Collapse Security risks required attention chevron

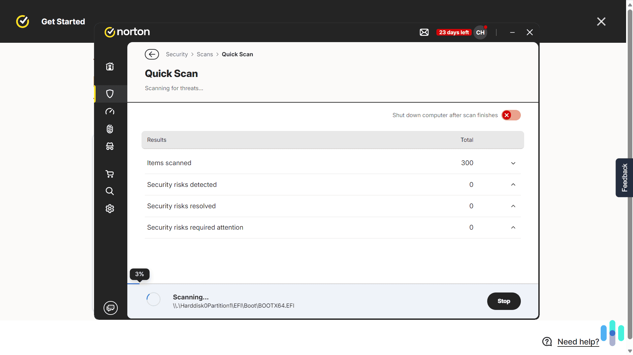click(513, 227)
